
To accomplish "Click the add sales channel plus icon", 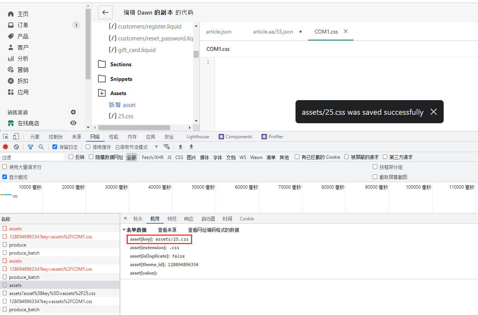I will [73, 112].
